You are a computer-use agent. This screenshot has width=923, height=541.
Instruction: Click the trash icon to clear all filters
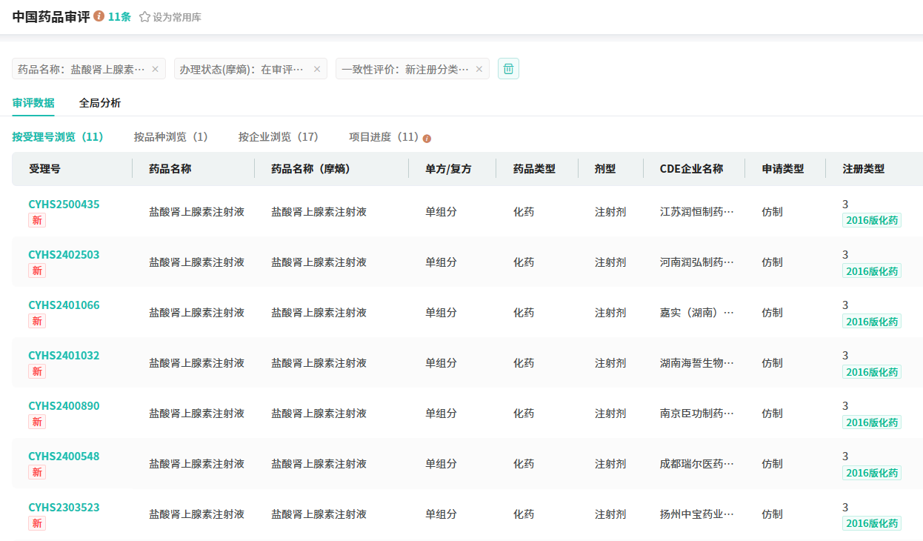[x=508, y=69]
